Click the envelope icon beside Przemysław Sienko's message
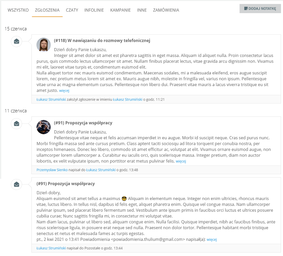The width and height of the screenshot is (283, 256). pos(16,123)
